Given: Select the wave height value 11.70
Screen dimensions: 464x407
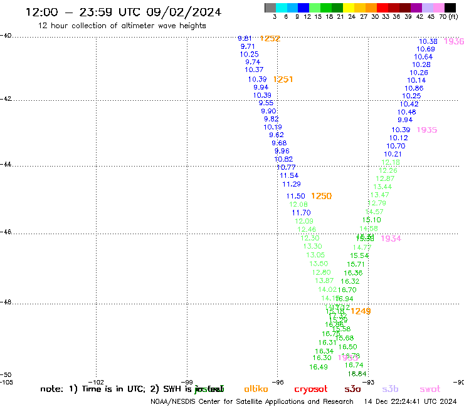Looking at the screenshot, I should click(301, 213).
